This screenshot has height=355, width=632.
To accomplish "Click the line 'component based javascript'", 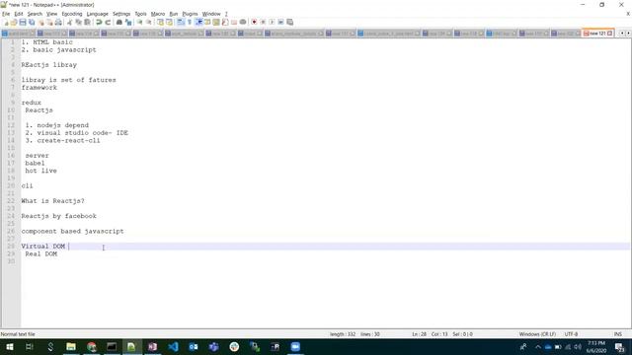I will point(72,232).
